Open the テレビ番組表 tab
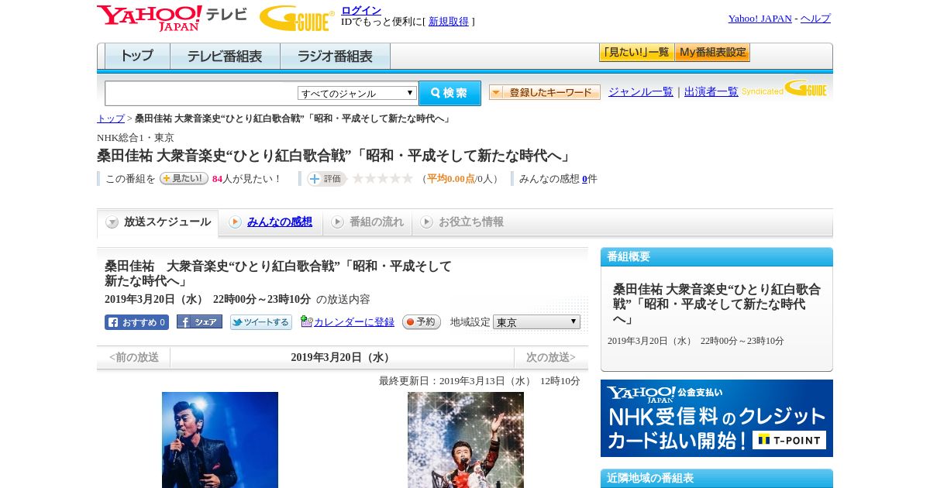 click(x=225, y=57)
